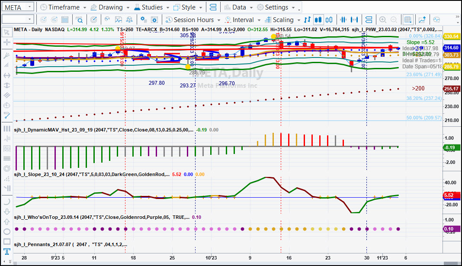Switch chart to filled candlestick style
Viewport: 462px width, 266px height.
(318, 20)
